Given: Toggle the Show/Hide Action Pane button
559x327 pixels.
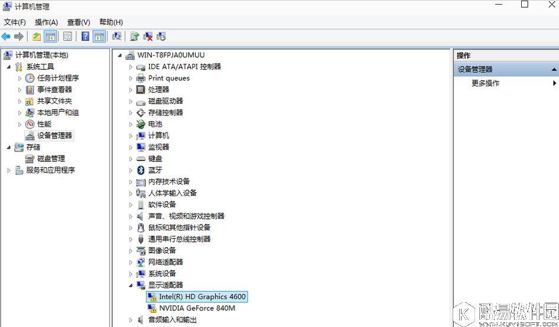Looking at the screenshot, I should point(99,37).
